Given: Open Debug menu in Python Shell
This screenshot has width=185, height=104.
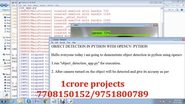Looking at the screenshot, I should [36, 5].
